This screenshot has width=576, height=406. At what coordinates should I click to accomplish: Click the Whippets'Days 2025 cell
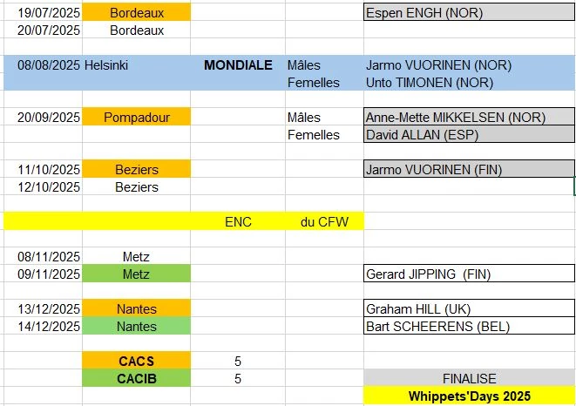(x=469, y=396)
